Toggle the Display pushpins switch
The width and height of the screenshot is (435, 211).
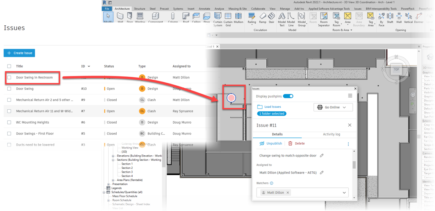288,96
